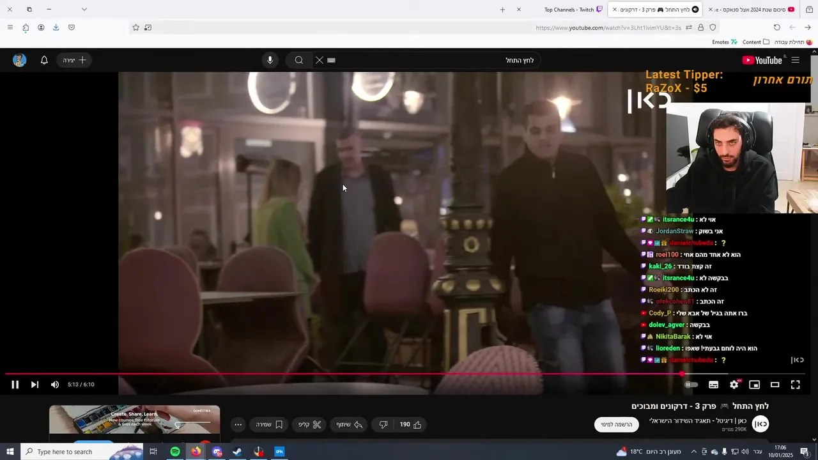Open the תחילת עבודה bookmark

point(793,42)
